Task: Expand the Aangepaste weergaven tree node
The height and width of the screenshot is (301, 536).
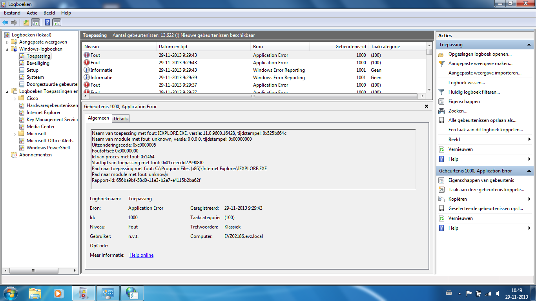Action: pyautogui.click(x=7, y=42)
